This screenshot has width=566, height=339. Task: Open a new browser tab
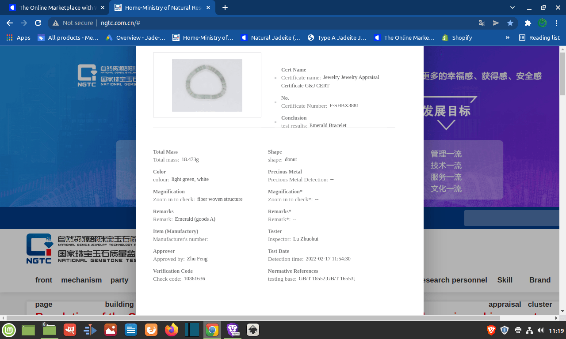[225, 8]
